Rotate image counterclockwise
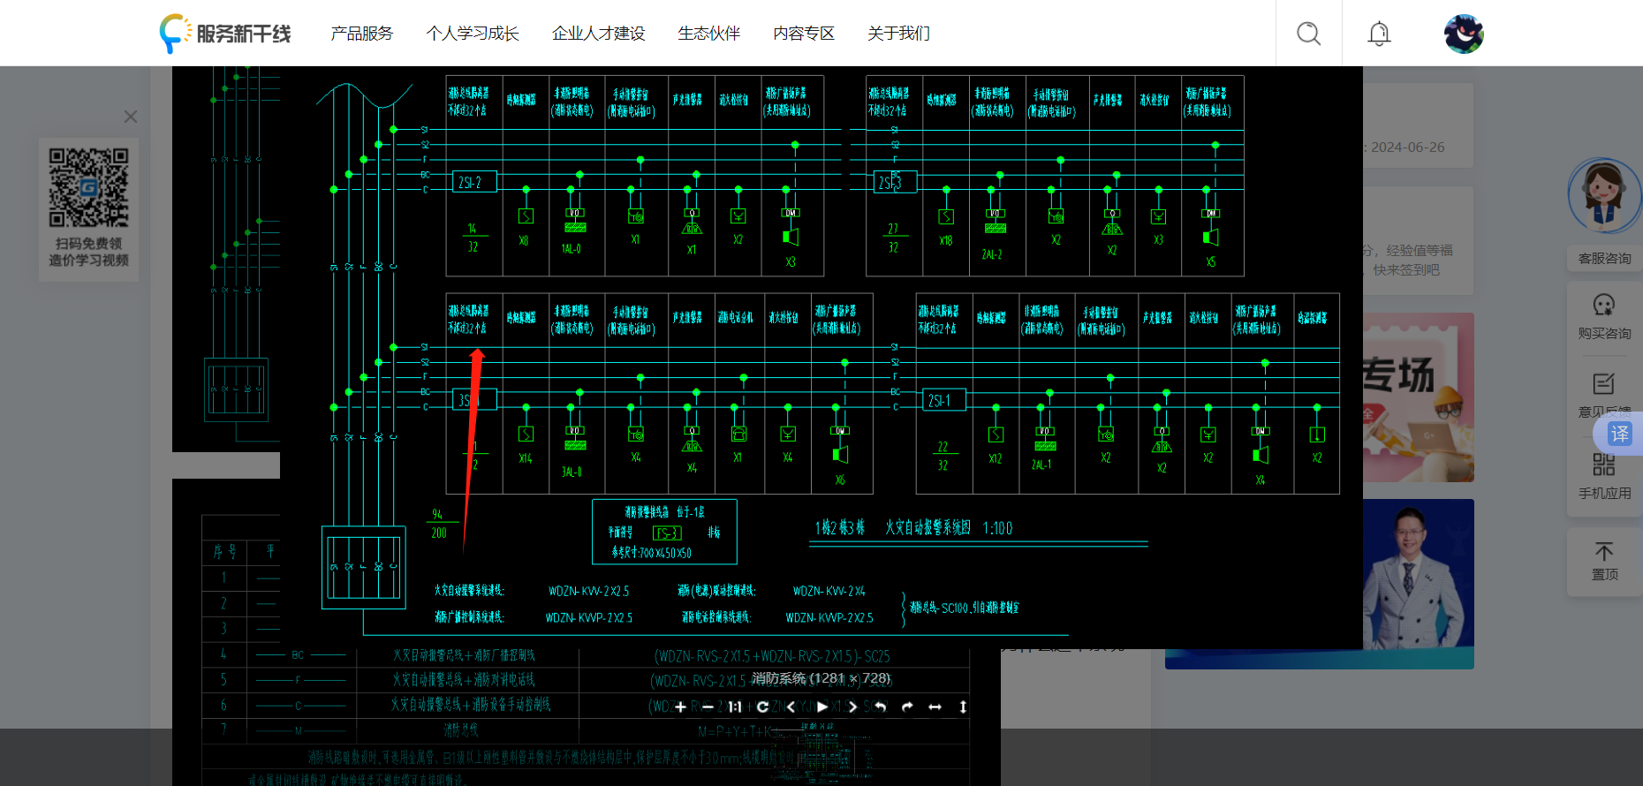 click(880, 707)
